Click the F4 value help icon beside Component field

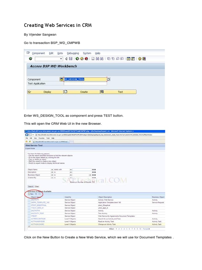pyautogui.click(x=109, y=79)
